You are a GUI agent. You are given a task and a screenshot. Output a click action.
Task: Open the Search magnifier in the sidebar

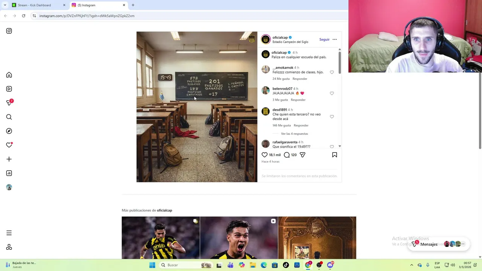pos(9,117)
